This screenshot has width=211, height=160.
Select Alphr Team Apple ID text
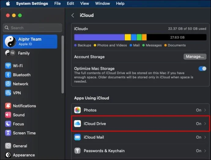click(x=30, y=42)
